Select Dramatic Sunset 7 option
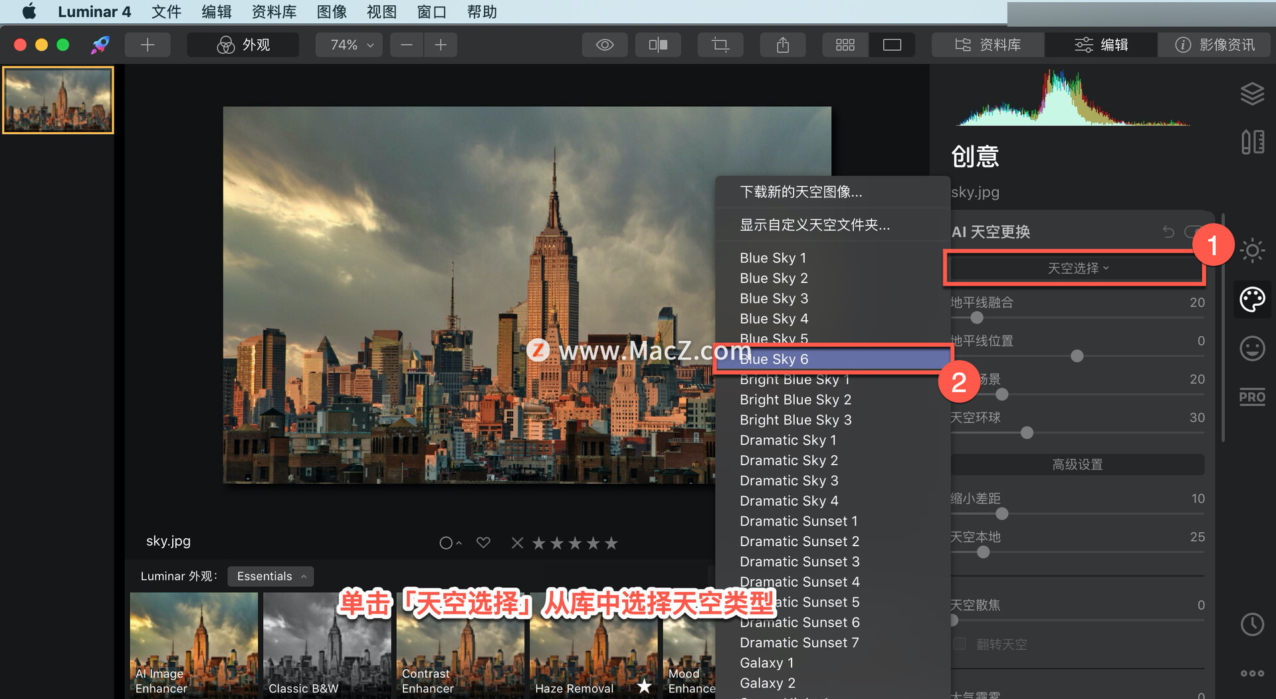The width and height of the screenshot is (1276, 699). pos(833,643)
